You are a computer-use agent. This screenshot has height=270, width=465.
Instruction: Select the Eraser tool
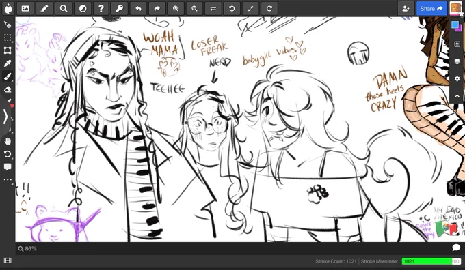(x=8, y=89)
